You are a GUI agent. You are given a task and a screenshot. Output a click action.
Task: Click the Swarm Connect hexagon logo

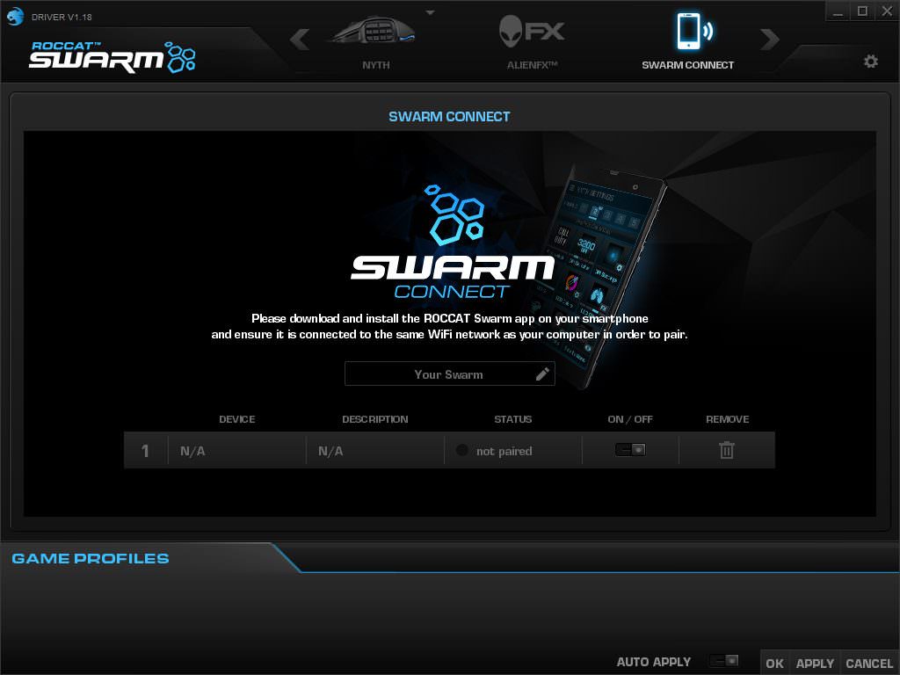tap(456, 214)
